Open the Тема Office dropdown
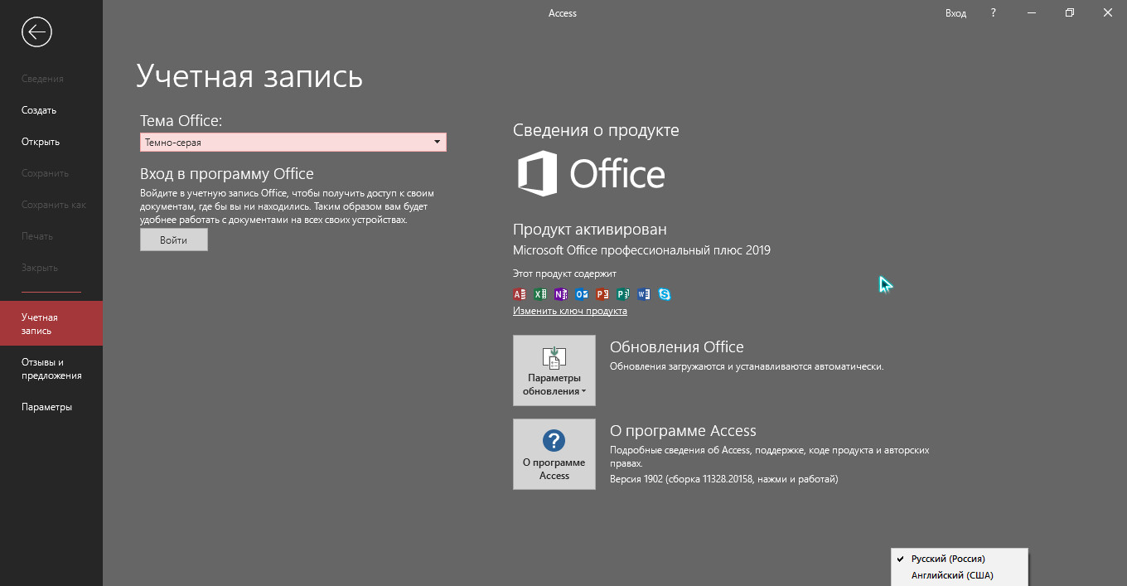Image resolution: width=1127 pixels, height=586 pixels. point(293,143)
